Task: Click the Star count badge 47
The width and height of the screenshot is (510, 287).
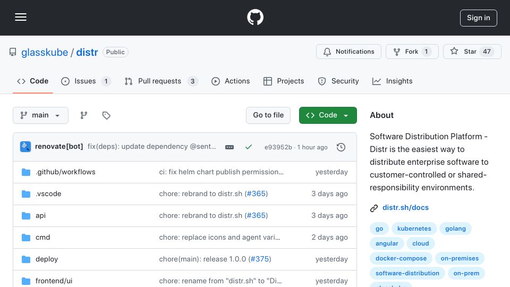Action: coord(487,52)
